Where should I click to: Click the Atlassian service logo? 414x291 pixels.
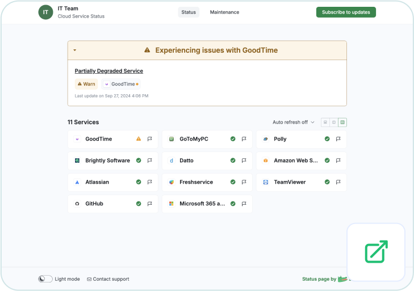pyautogui.click(x=77, y=182)
